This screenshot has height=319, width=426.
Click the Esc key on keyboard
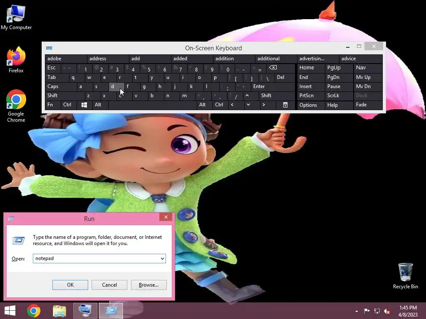[53, 68]
